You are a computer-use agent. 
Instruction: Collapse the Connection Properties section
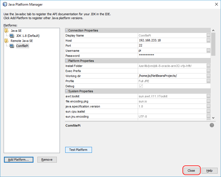pyautogui.click(x=67, y=30)
